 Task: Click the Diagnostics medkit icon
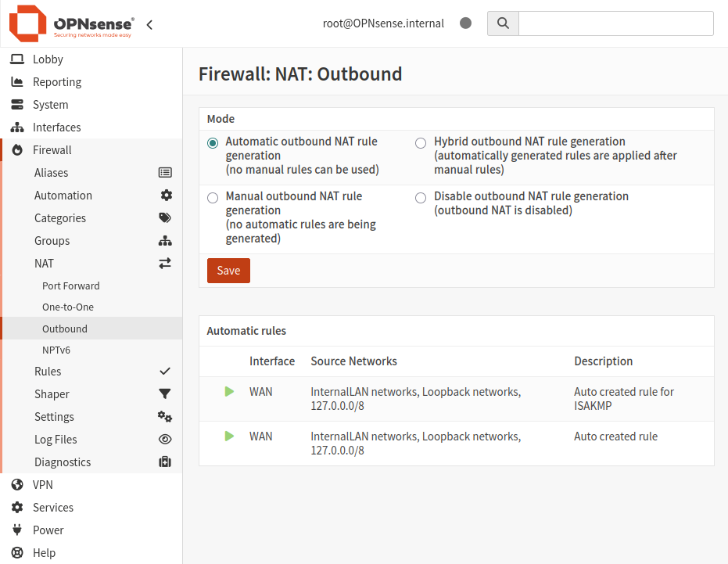(x=165, y=462)
